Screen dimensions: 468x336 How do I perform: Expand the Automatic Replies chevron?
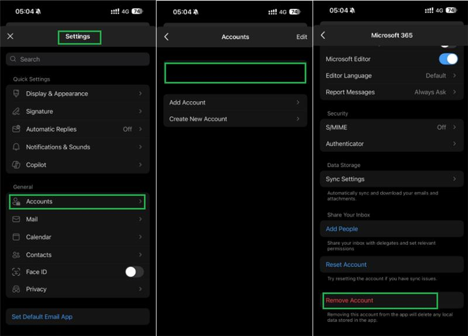point(140,129)
